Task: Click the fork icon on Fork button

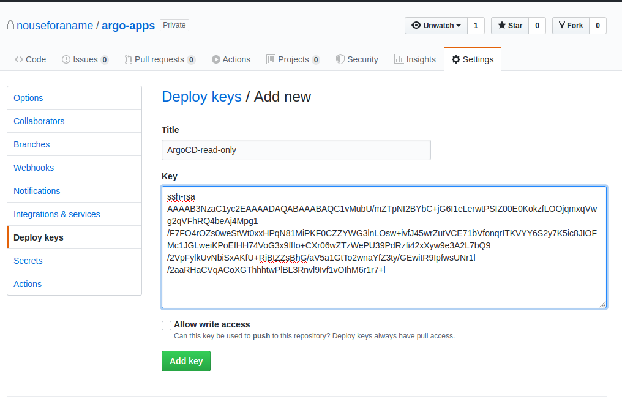Action: 562,25
